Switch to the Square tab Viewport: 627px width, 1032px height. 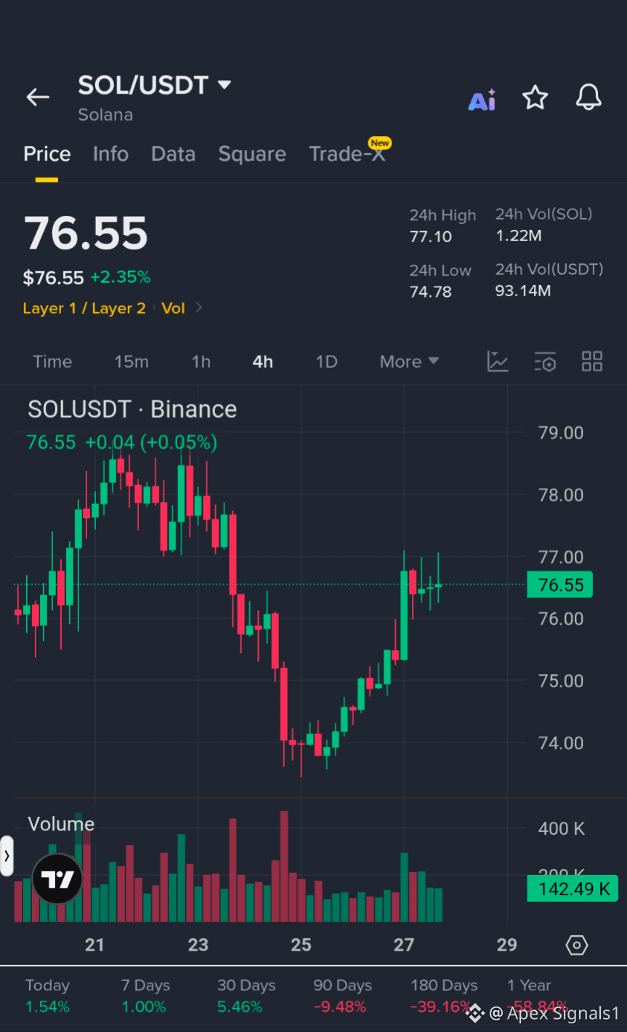[x=252, y=154]
